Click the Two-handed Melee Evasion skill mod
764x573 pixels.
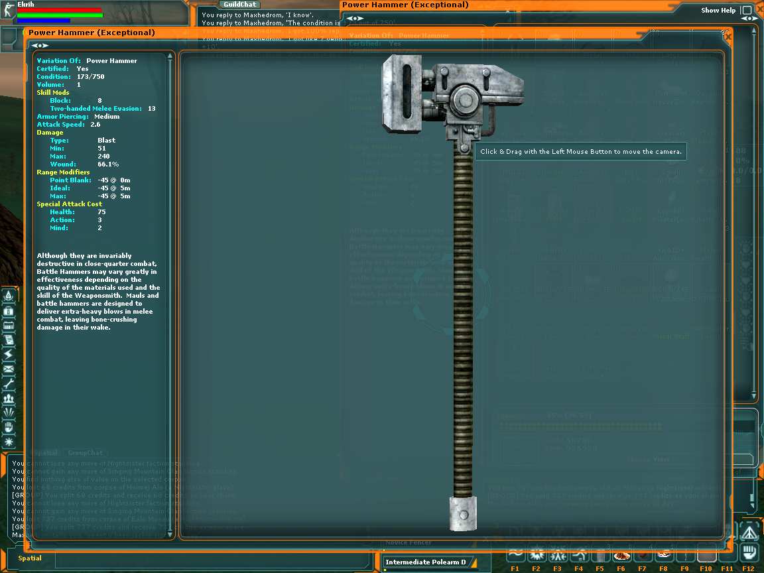pos(103,108)
